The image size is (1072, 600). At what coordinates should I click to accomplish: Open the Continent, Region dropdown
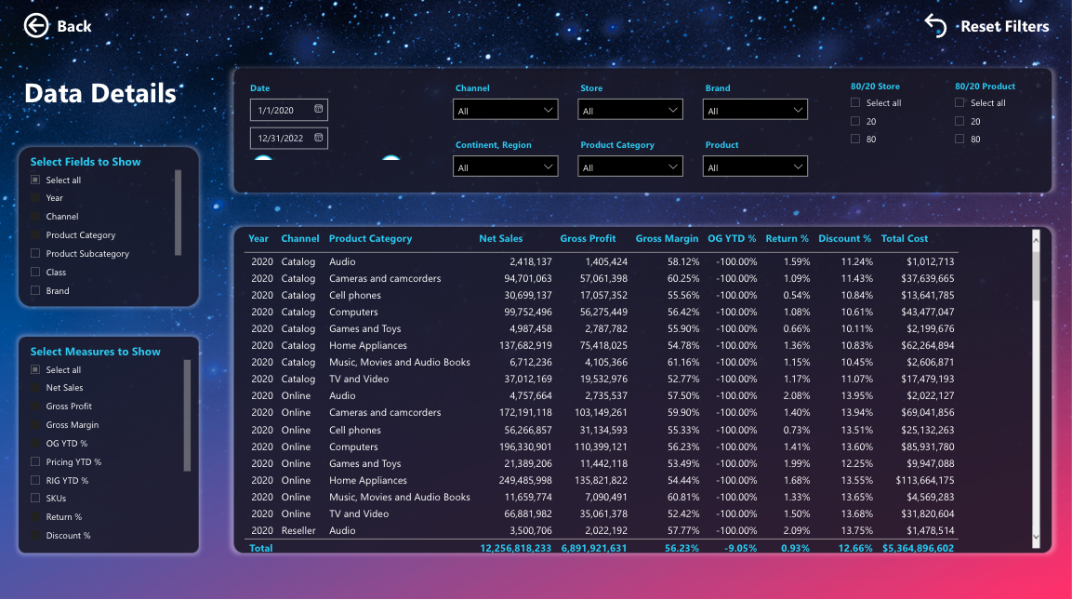pos(506,167)
